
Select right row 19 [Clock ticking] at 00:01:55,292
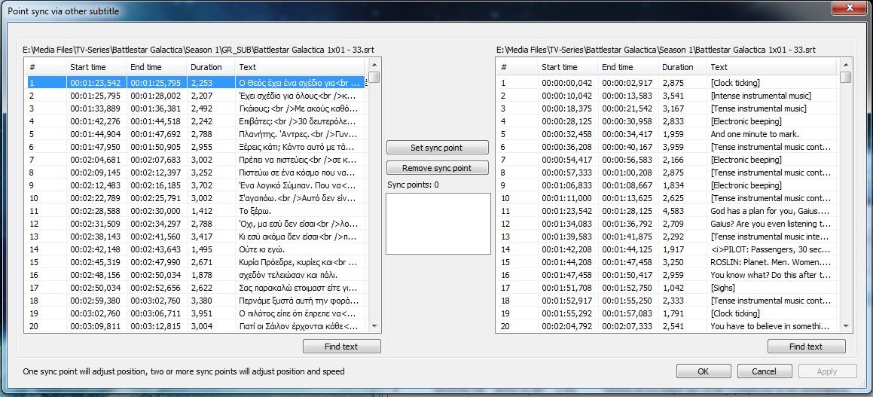[667, 313]
